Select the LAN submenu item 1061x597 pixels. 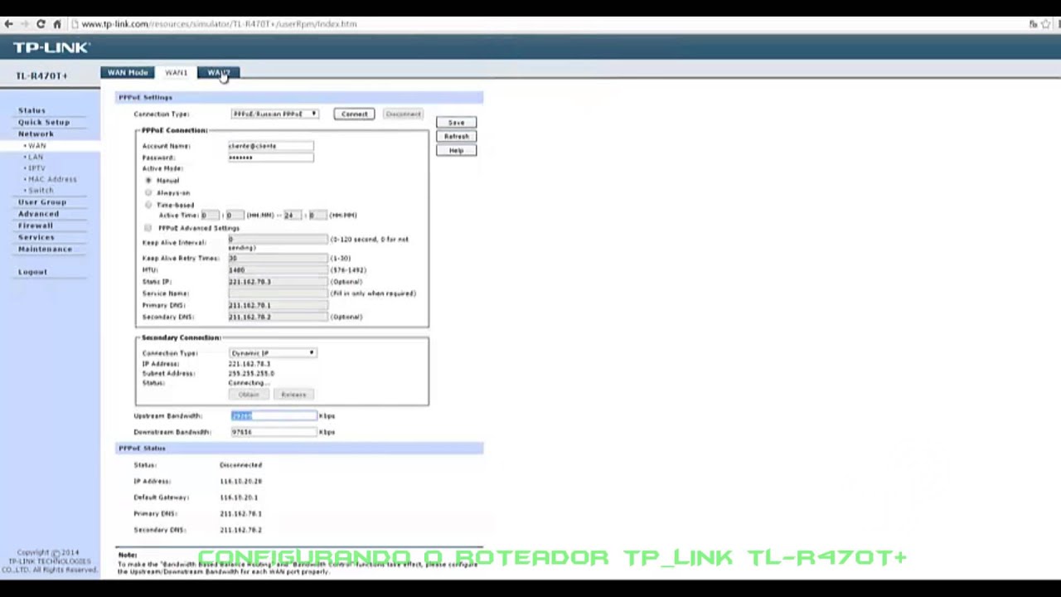click(x=35, y=157)
